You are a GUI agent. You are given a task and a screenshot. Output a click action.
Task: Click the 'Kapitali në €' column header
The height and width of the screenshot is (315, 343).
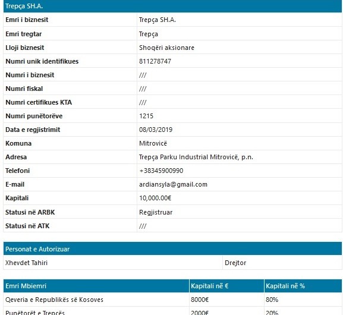click(210, 286)
